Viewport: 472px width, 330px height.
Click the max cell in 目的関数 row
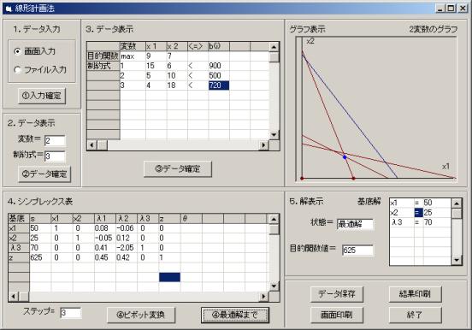click(133, 56)
